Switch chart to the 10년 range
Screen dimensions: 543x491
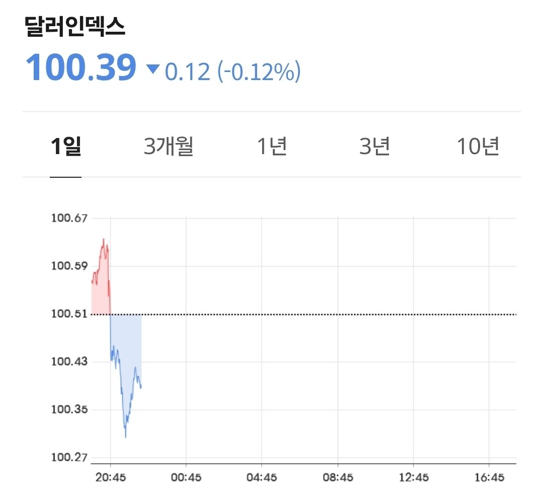pos(478,147)
